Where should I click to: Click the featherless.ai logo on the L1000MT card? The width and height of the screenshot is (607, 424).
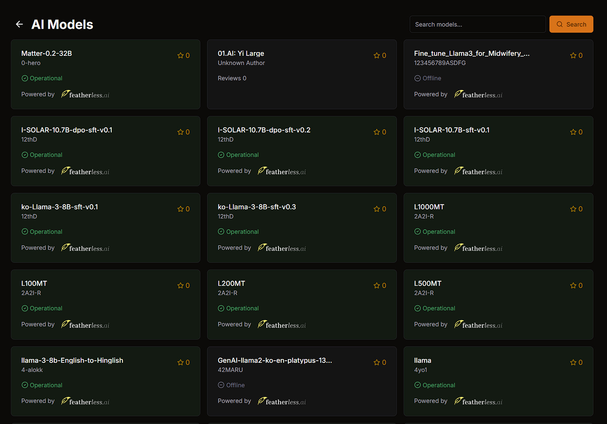coord(478,248)
